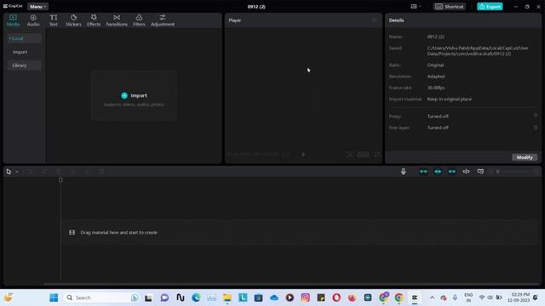The height and width of the screenshot is (306, 545).
Task: Open the taskbar clock and date
Action: click(519, 297)
